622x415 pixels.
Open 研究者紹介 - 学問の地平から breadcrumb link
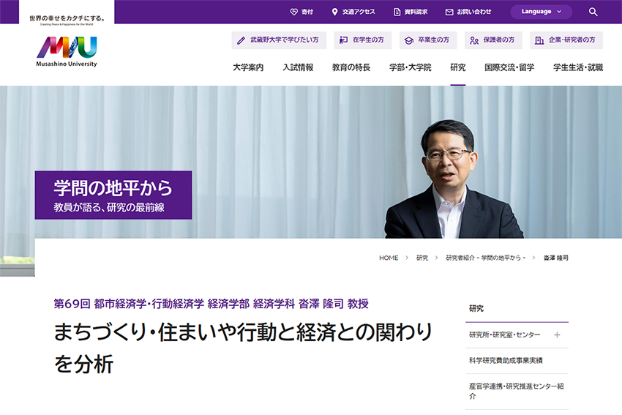485,258
